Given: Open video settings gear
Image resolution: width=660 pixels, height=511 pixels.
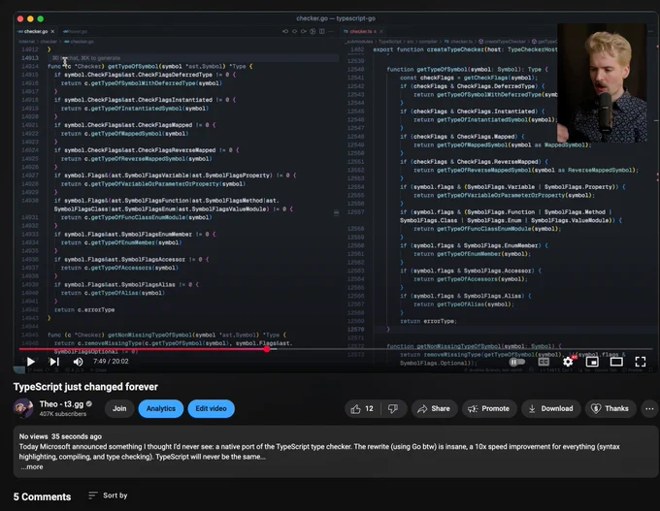Looking at the screenshot, I should point(568,362).
